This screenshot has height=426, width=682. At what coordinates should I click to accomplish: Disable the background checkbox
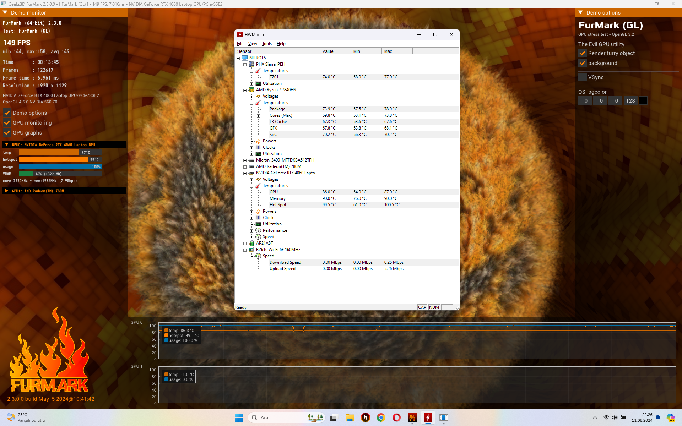pos(583,63)
